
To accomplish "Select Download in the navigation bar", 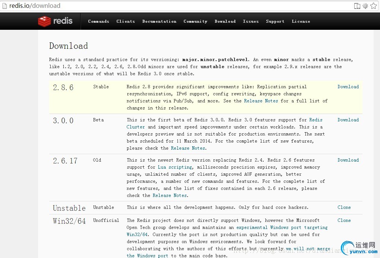I will click(x=225, y=21).
